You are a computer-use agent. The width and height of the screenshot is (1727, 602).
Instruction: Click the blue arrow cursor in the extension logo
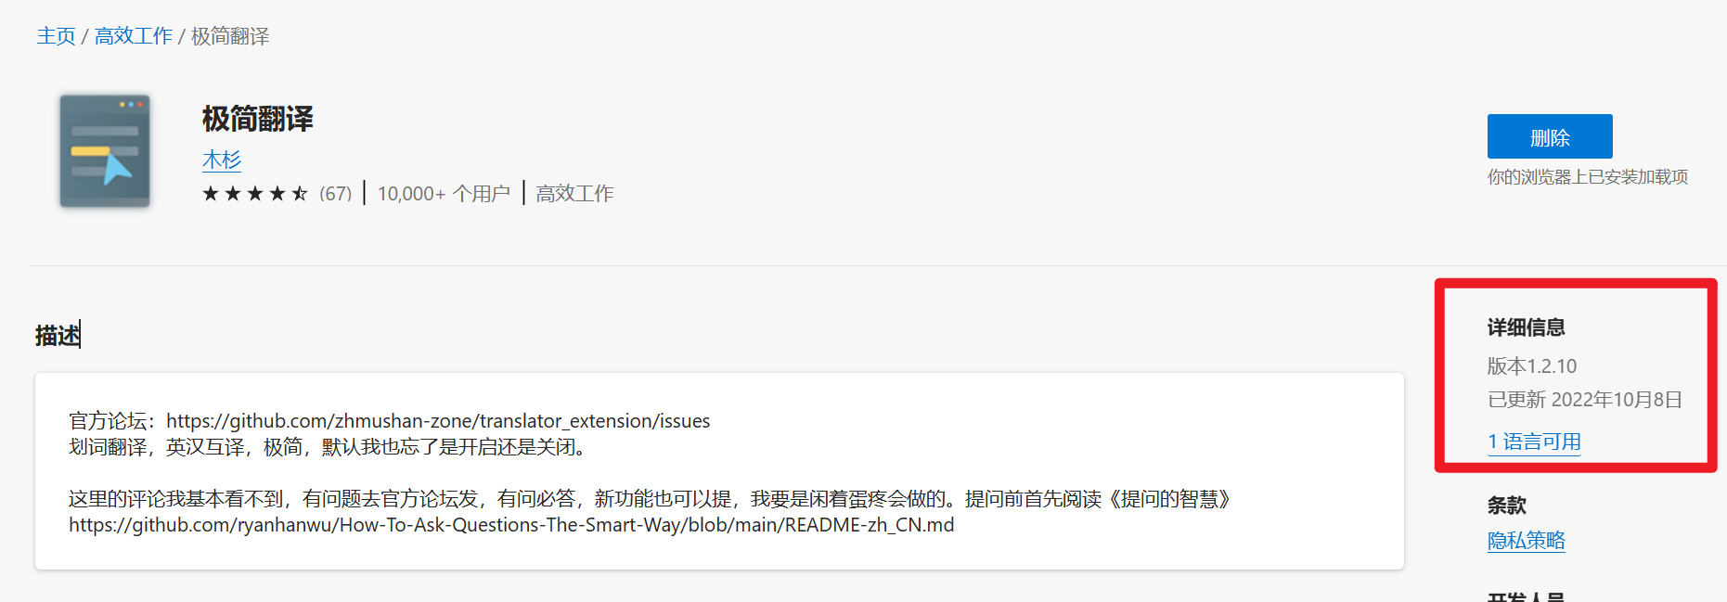[116, 169]
